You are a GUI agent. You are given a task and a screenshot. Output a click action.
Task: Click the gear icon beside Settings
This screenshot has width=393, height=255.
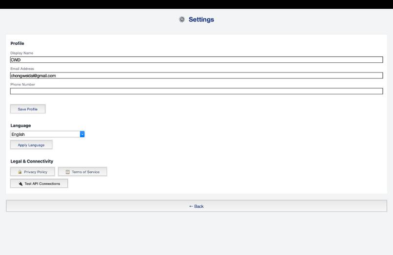tap(182, 19)
